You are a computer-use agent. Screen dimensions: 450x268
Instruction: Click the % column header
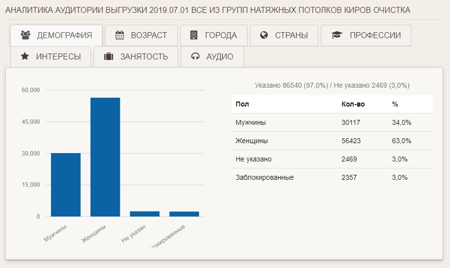395,104
